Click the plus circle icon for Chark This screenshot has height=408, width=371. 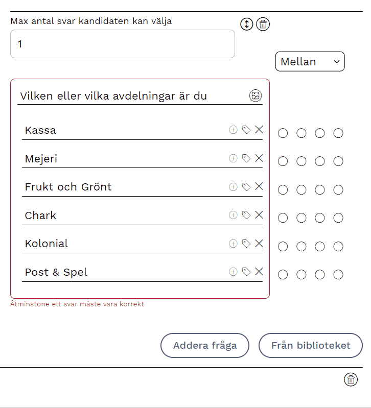233,215
